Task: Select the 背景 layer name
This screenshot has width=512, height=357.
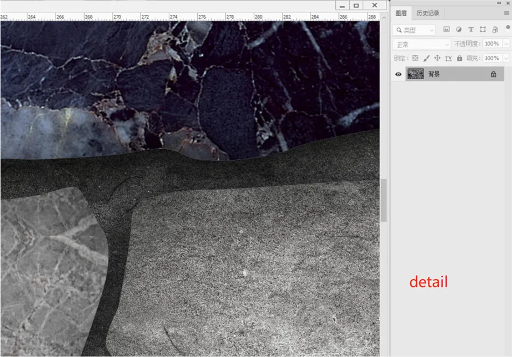Action: coord(434,74)
